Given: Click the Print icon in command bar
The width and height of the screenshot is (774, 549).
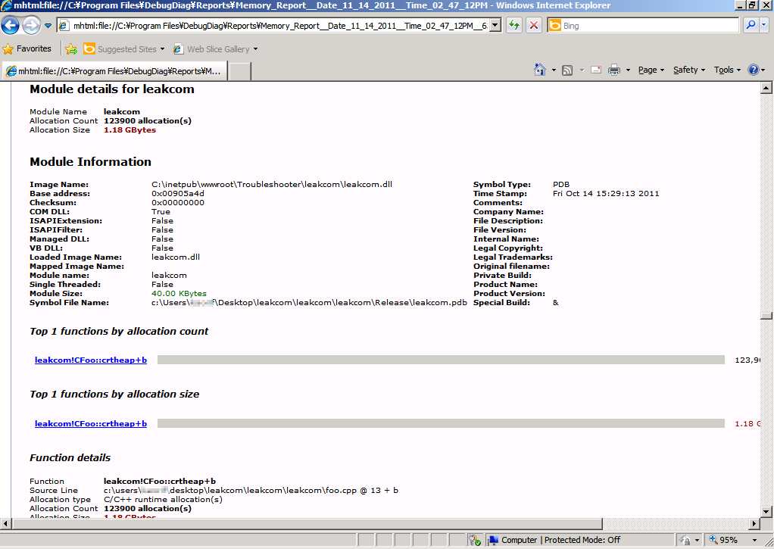Looking at the screenshot, I should (613, 70).
